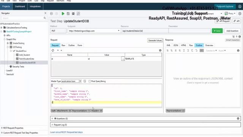Select the Form request tab
The width and height of the screenshot is (243, 137).
point(80,45)
